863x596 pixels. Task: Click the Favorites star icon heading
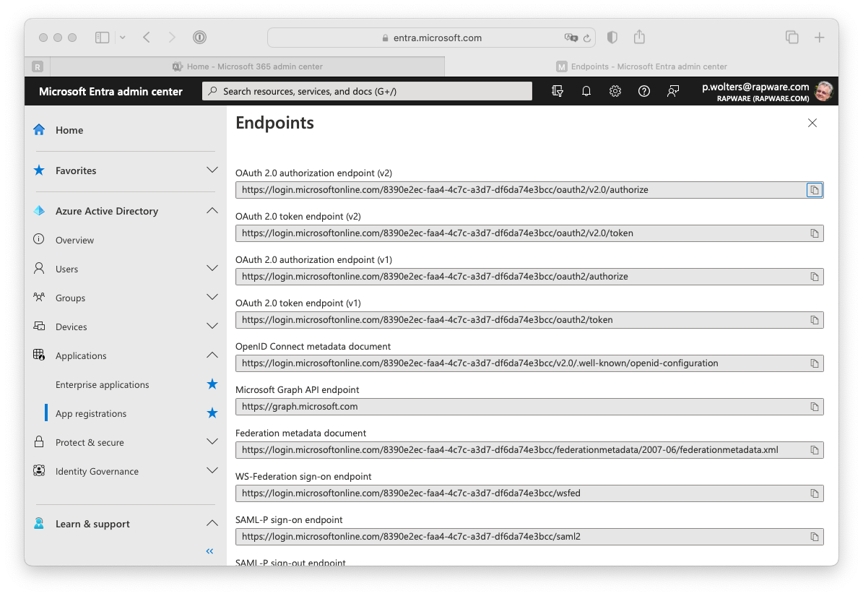39,170
